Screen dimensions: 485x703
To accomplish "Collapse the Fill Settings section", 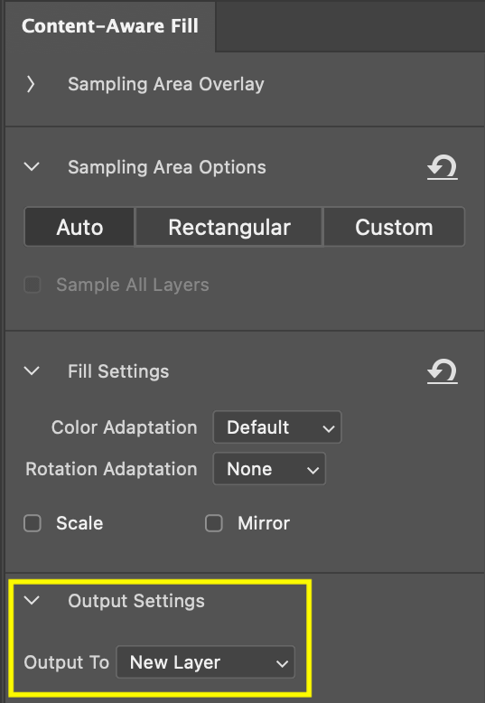I will pyautogui.click(x=32, y=370).
